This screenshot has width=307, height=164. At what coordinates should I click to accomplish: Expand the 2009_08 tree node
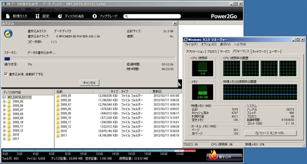pos(4,114)
